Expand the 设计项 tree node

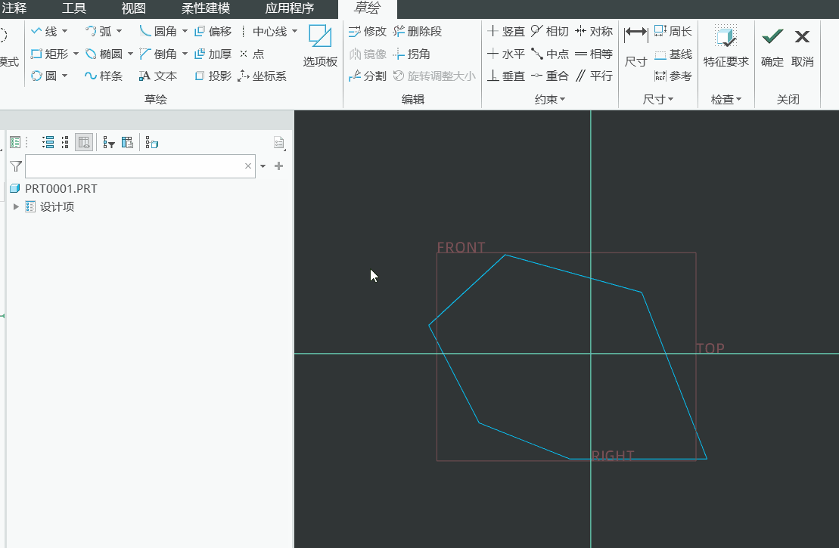[x=16, y=206]
